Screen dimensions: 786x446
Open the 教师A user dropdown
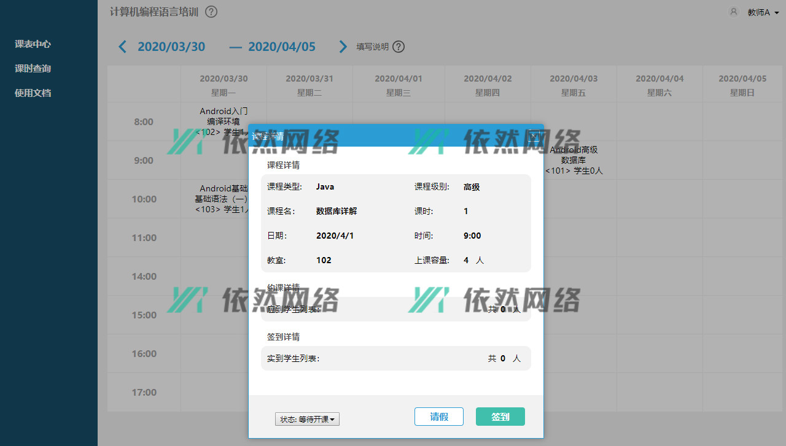(763, 12)
